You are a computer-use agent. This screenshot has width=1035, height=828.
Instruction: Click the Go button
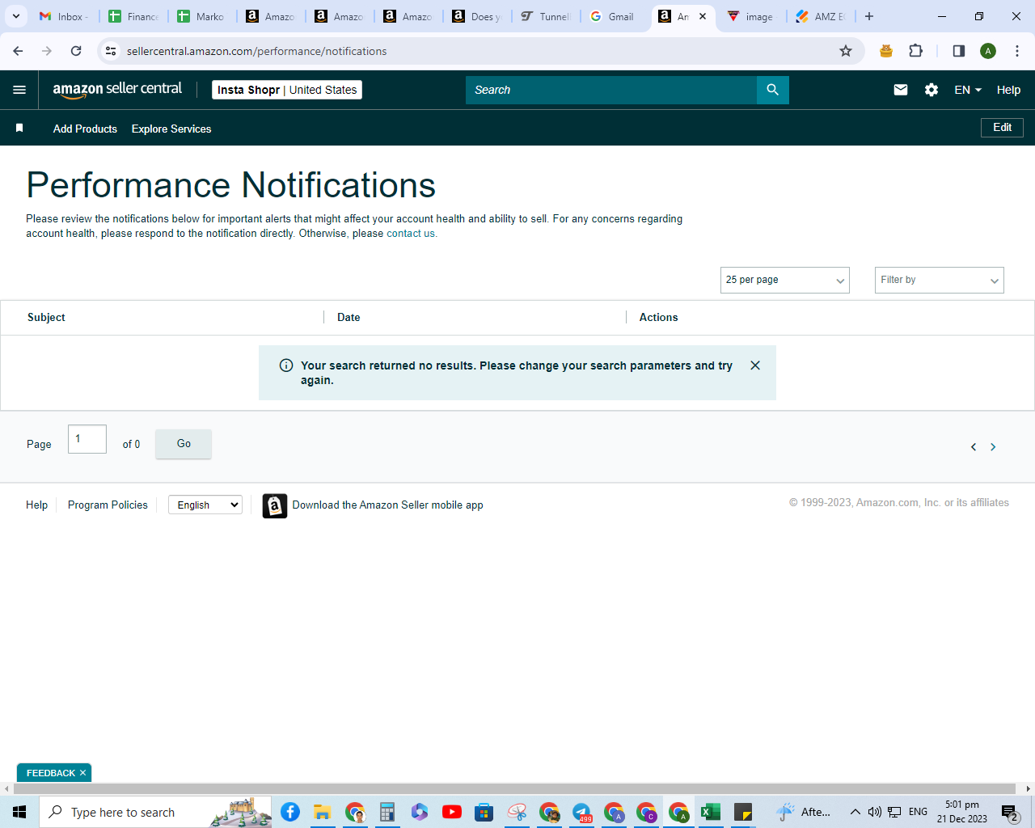[184, 444]
